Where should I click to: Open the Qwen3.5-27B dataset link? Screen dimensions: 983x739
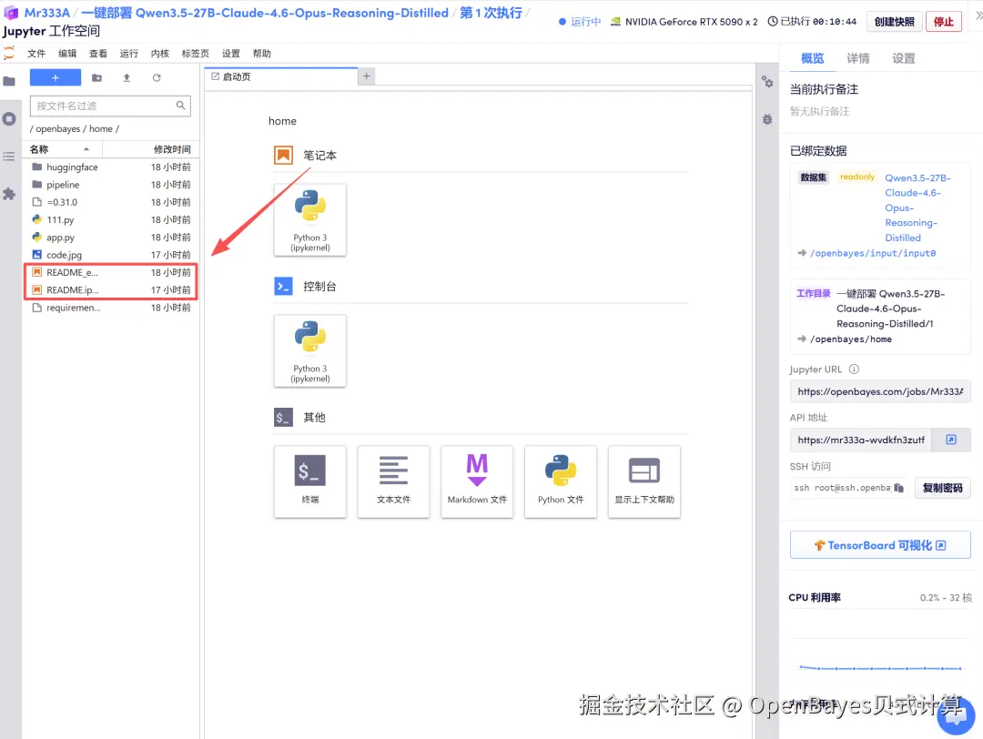coord(917,208)
